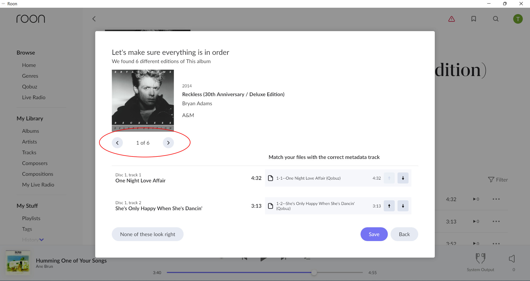Move She's Only Happy file down
The height and width of the screenshot is (281, 530).
(403, 206)
